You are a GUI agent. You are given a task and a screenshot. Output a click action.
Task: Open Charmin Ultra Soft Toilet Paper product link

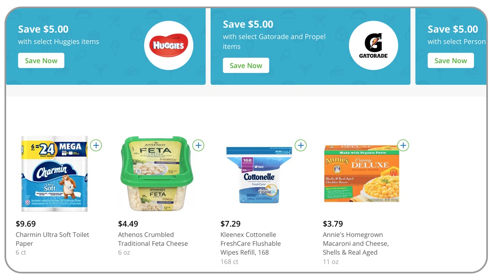tap(52, 239)
